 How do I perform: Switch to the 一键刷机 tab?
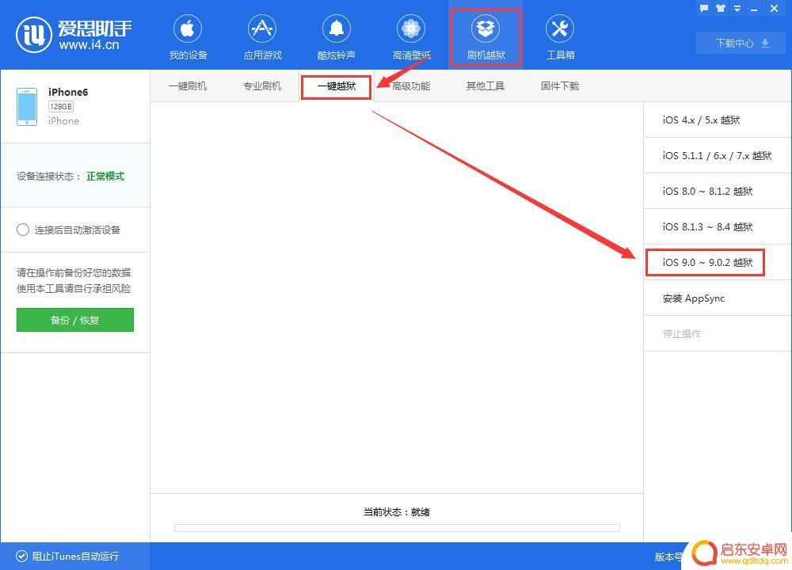point(188,85)
